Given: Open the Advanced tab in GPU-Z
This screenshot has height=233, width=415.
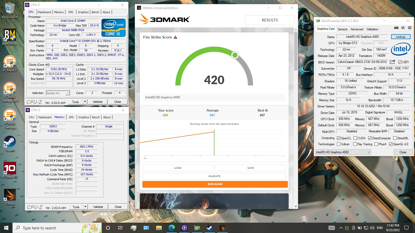Looking at the screenshot, I should pos(357,29).
